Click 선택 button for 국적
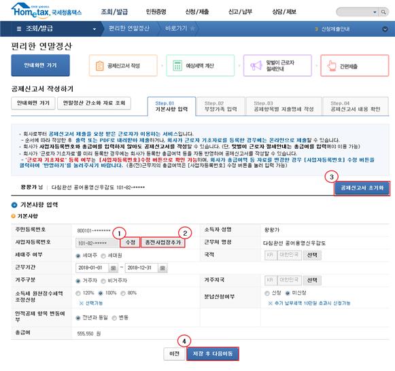 312,255
